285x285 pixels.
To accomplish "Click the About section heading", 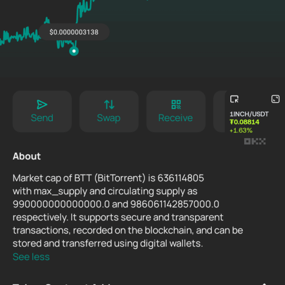I will tap(27, 156).
